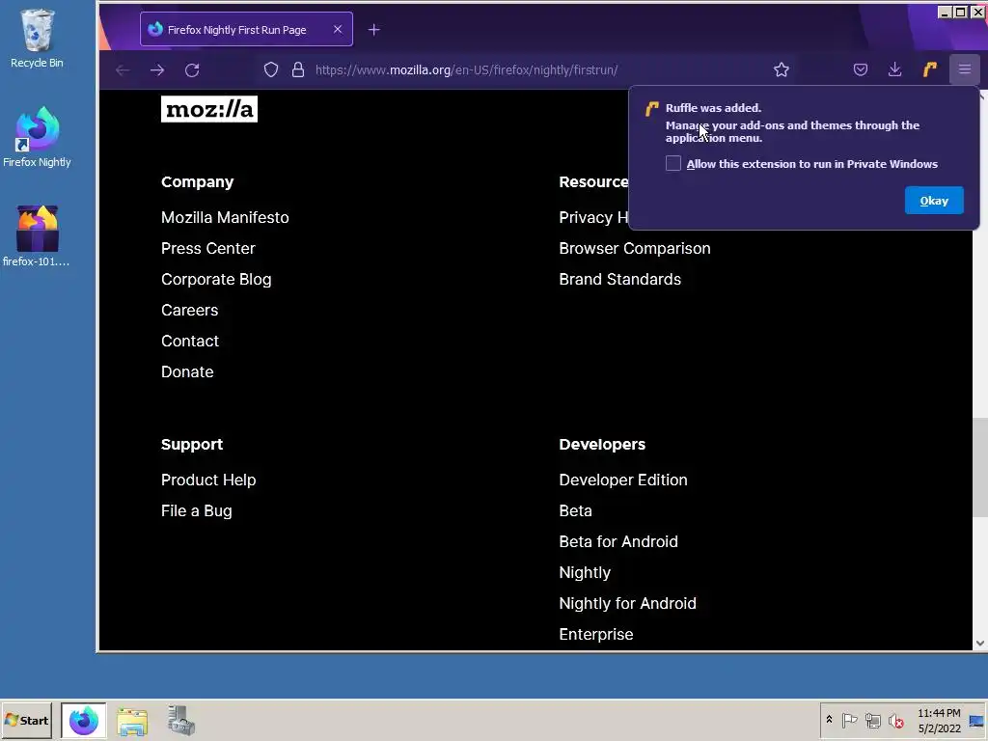Bookmark this page with the star
The image size is (988, 741).
point(782,69)
